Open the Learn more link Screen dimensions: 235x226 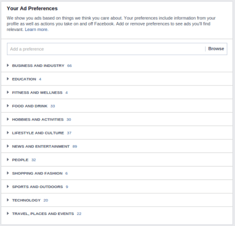click(x=36, y=29)
